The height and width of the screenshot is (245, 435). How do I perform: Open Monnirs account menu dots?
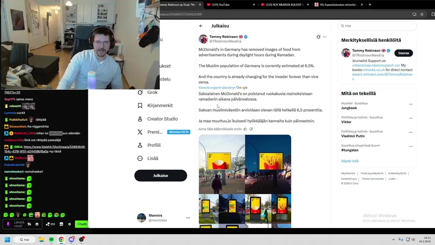(x=188, y=218)
